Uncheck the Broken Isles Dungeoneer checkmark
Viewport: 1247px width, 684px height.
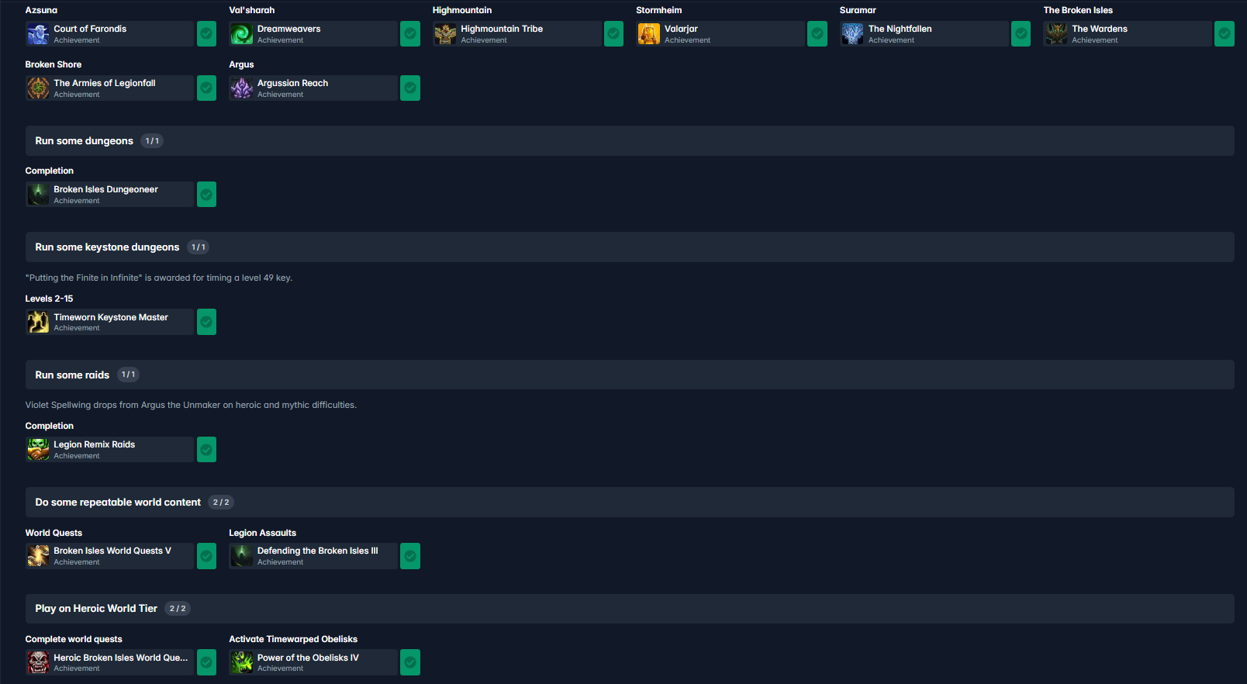point(206,195)
